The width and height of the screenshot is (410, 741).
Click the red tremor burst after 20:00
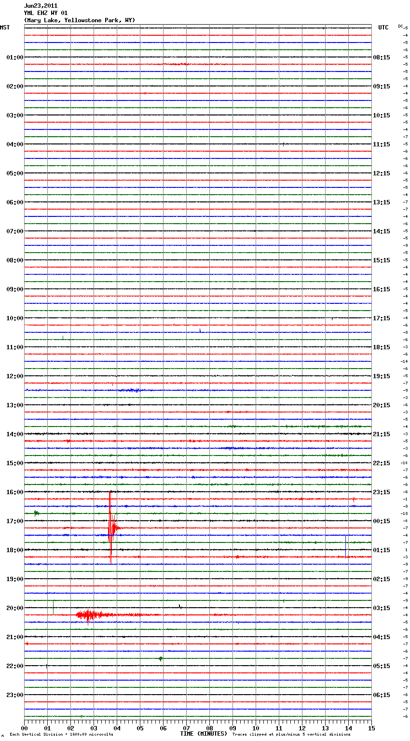tap(88, 615)
